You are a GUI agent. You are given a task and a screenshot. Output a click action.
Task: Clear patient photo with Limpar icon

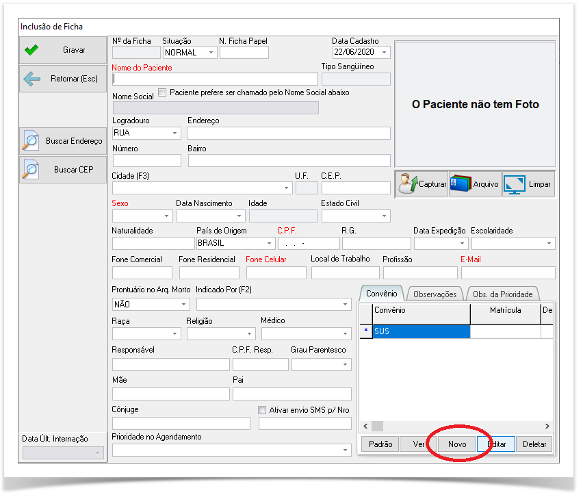point(514,184)
